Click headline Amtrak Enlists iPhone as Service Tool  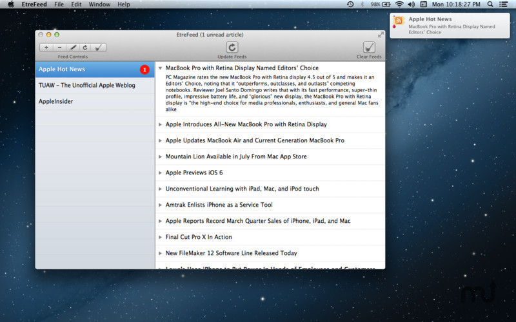pyautogui.click(x=219, y=205)
